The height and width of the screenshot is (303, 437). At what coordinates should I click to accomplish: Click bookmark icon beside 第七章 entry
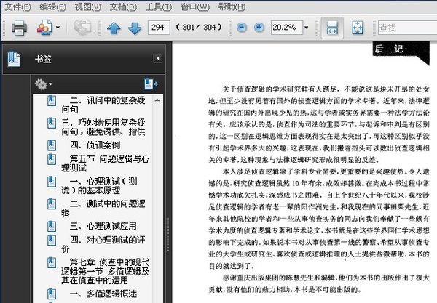[52, 263]
